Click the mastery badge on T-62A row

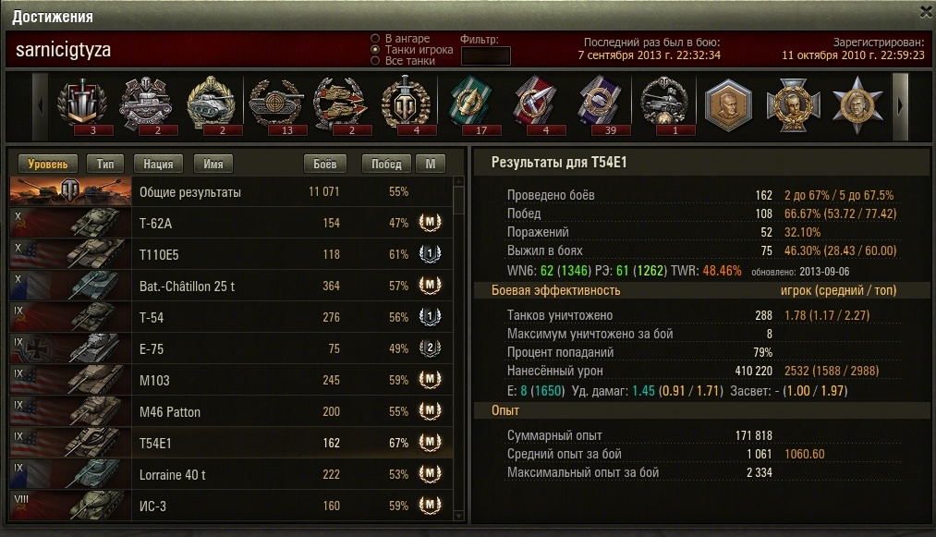[x=430, y=222]
